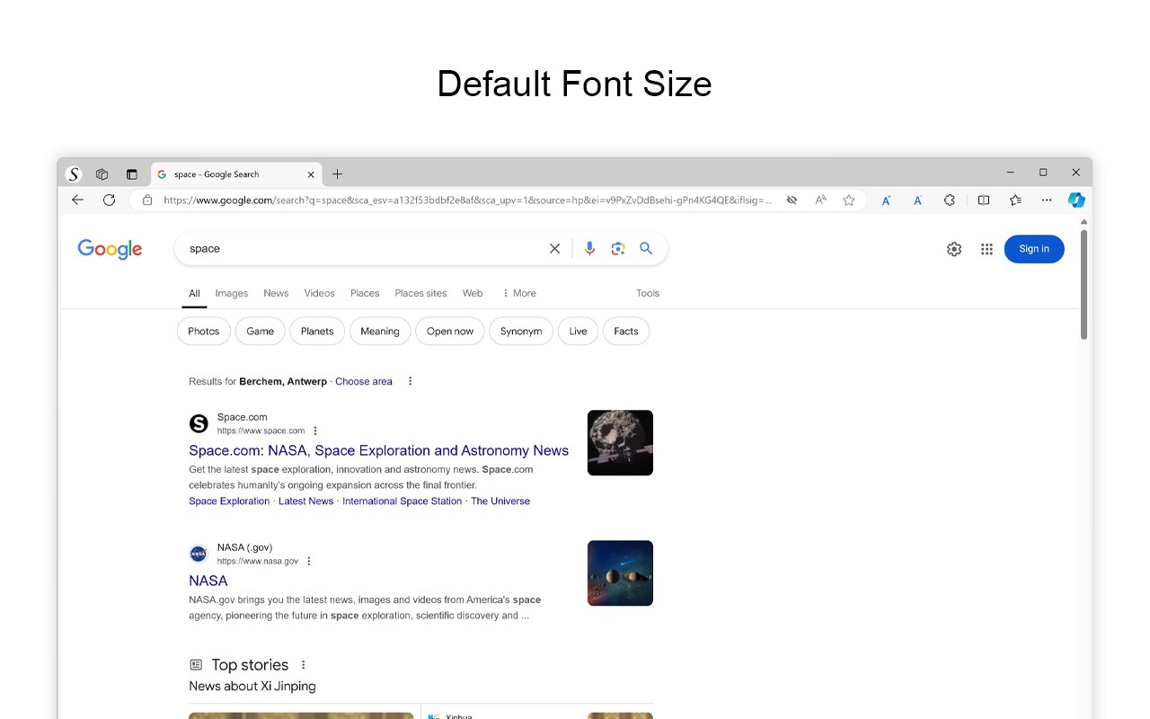Click the asteroid thumbnail for Space.com result
The image size is (1150, 719).
[620, 443]
